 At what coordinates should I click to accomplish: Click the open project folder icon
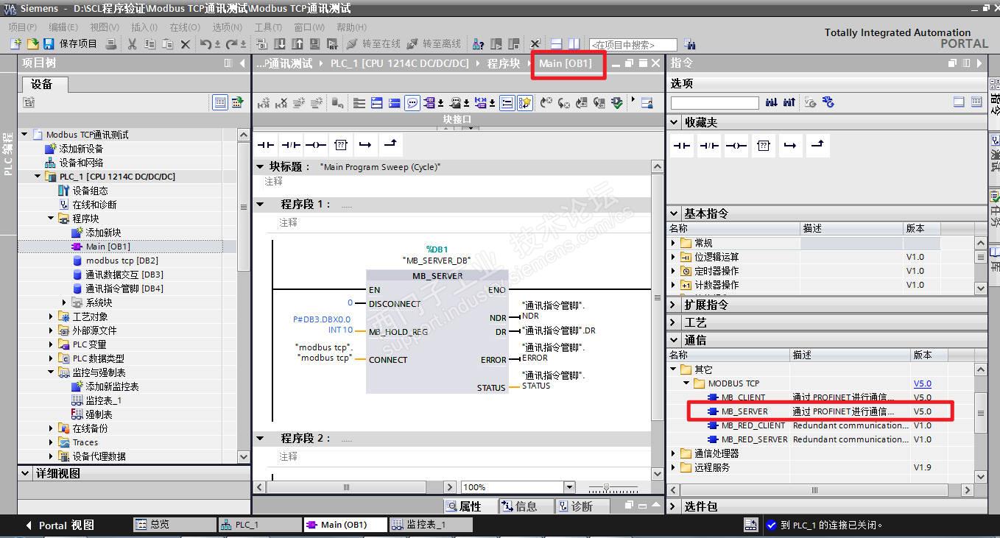point(32,44)
